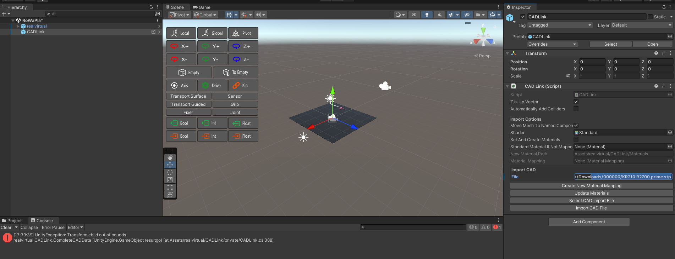The height and width of the screenshot is (259, 675).
Task: Click the X+ rotation button
Action: coord(181,46)
